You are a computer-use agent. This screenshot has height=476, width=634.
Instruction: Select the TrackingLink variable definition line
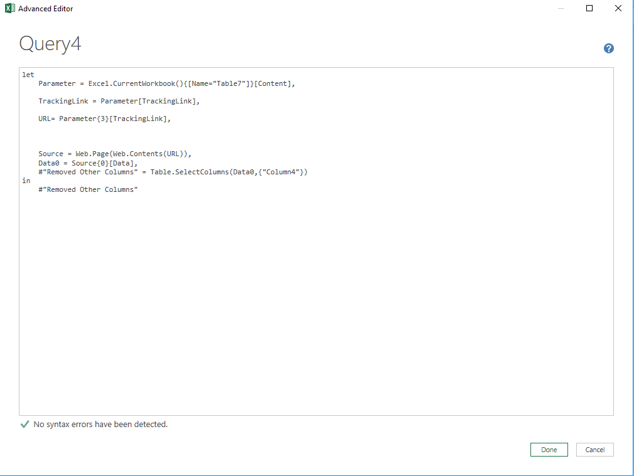point(119,100)
